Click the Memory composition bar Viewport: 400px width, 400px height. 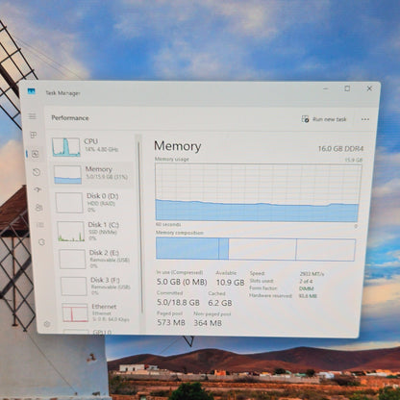tap(256, 249)
